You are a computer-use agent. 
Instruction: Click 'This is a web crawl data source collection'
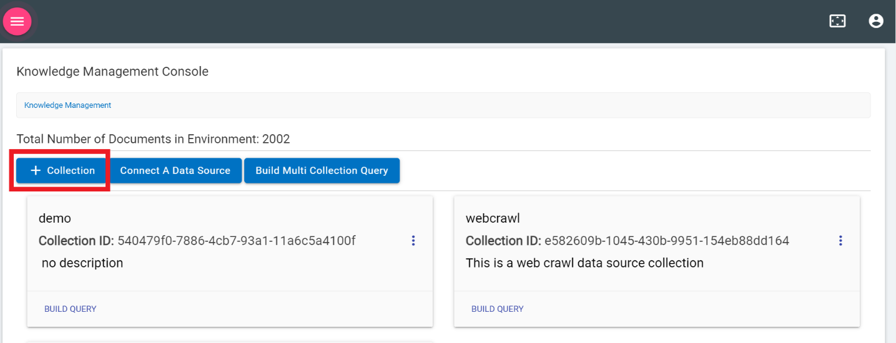click(x=584, y=263)
